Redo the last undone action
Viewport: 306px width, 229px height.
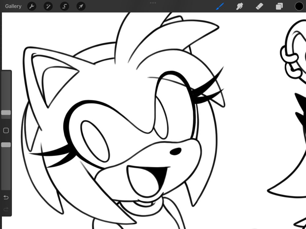[6, 209]
